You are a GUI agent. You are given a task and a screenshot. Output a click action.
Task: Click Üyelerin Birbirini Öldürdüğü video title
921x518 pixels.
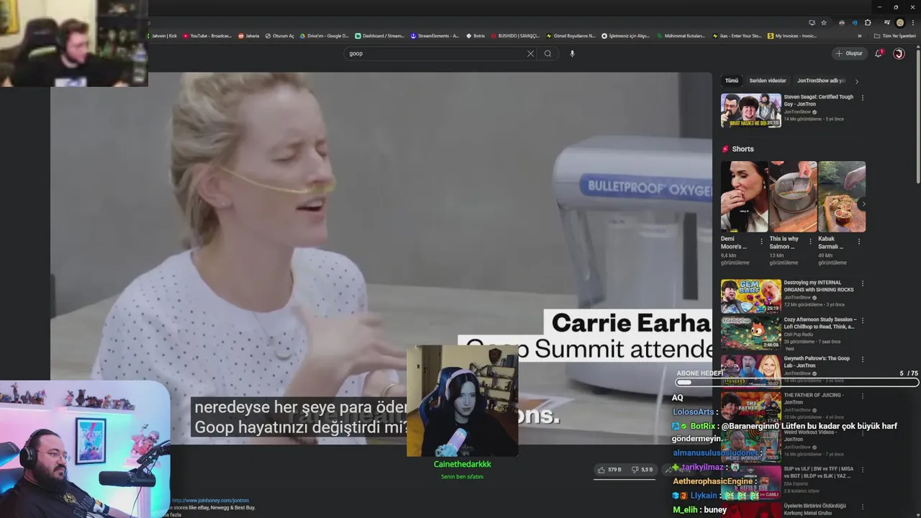[x=815, y=509]
